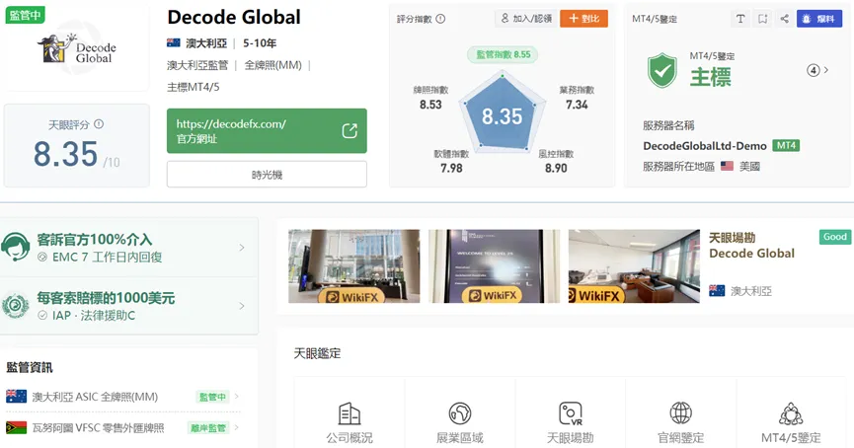854x448 pixels.
Task: Click the Decode Global logo
Action: click(x=77, y=49)
